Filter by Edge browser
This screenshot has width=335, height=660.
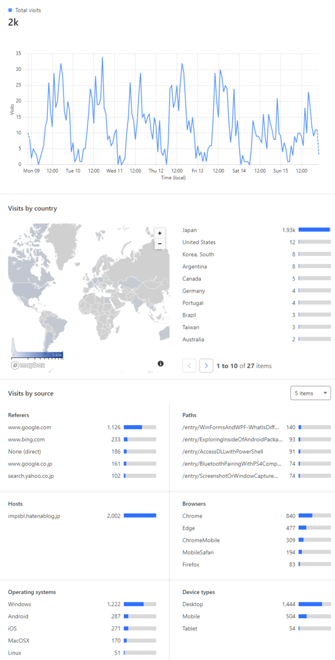click(189, 527)
